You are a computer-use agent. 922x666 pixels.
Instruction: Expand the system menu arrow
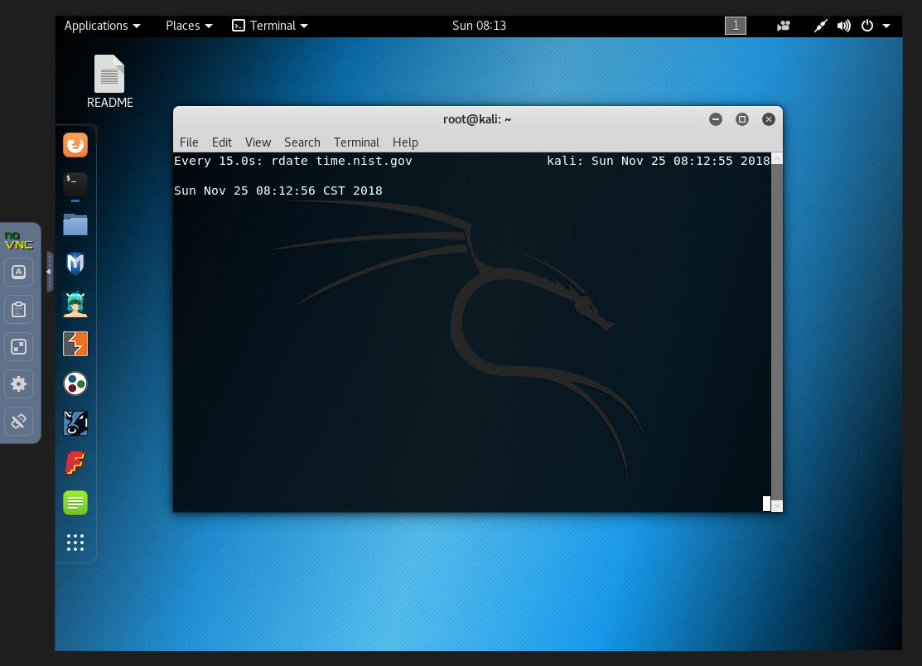coord(886,26)
